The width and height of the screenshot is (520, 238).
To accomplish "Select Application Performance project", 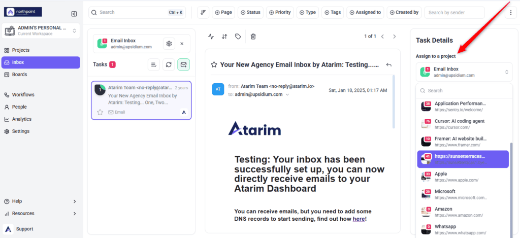I will (x=463, y=107).
